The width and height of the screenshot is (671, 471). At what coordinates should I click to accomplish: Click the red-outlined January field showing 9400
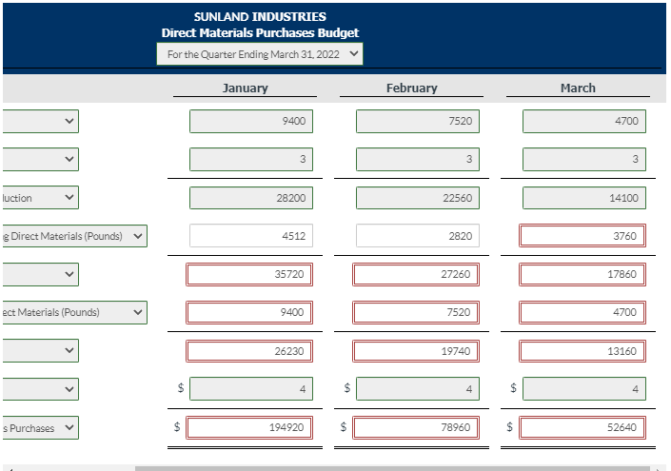point(249,312)
